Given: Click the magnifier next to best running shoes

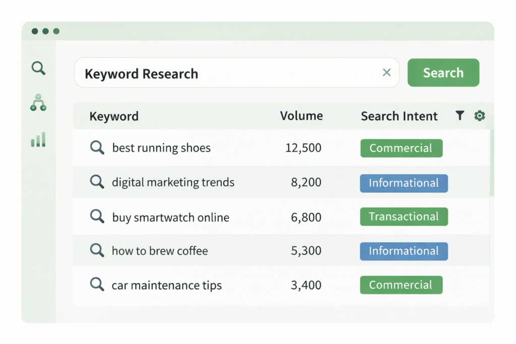Looking at the screenshot, I should tap(97, 148).
